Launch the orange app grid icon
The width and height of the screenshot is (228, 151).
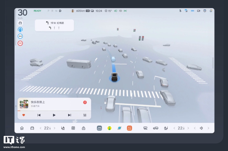click(x=129, y=128)
